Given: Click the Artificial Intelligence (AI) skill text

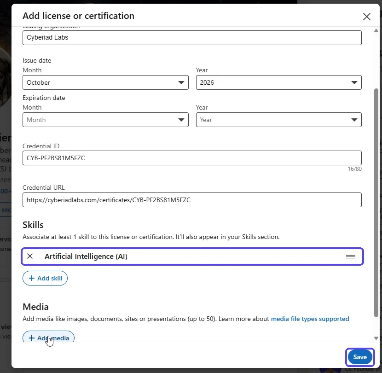Looking at the screenshot, I should click(86, 256).
